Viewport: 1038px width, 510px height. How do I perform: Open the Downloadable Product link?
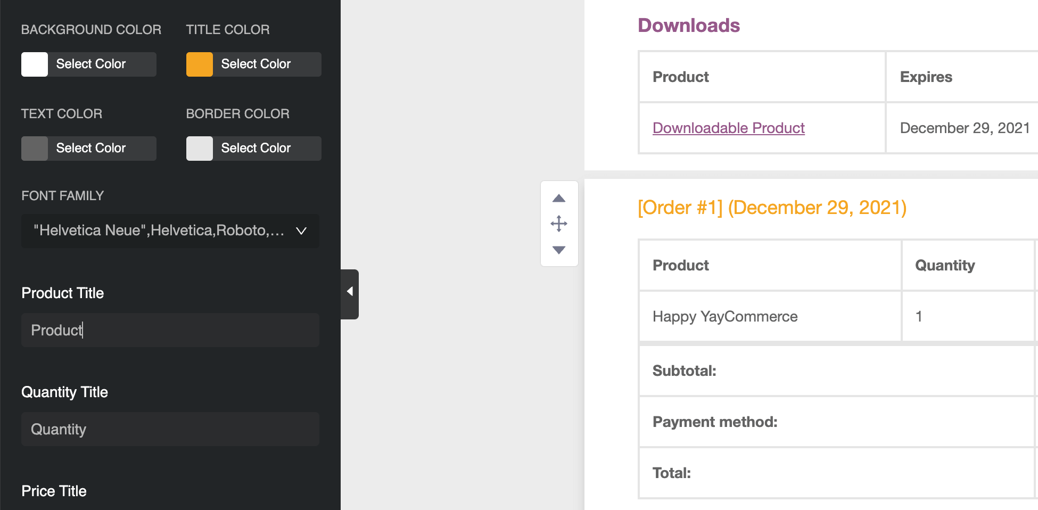point(729,128)
